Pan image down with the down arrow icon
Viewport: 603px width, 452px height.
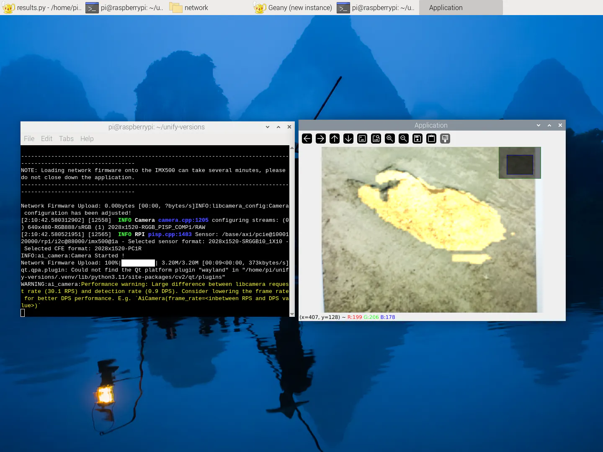(348, 139)
